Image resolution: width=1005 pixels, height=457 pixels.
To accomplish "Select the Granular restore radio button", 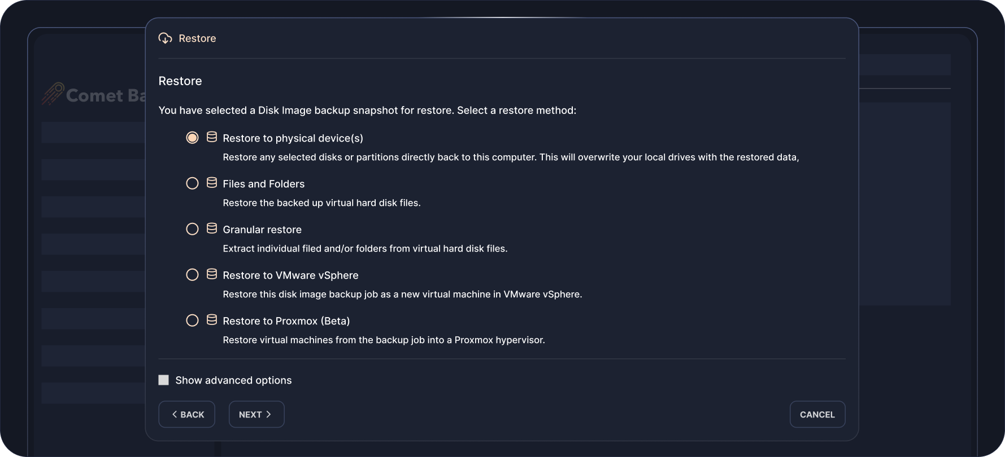I will point(192,229).
